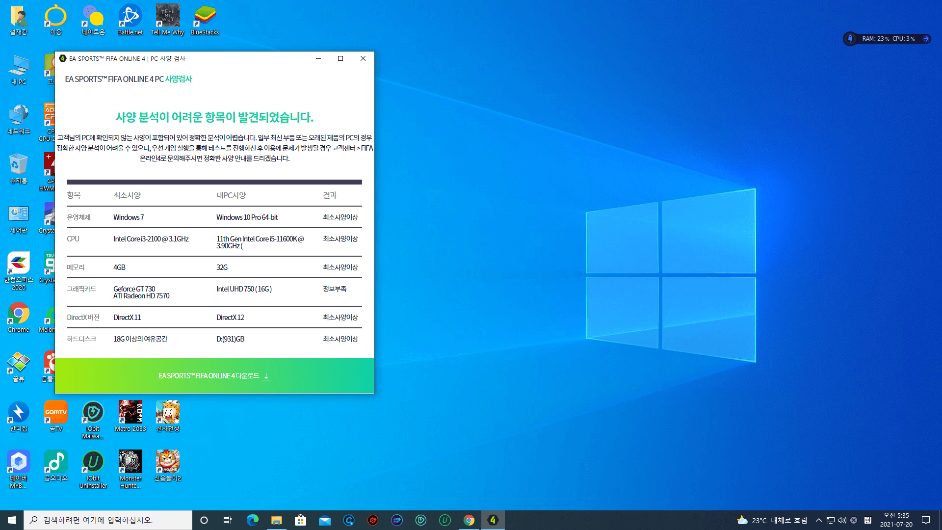Open the 23°C weather widget
Viewport: 942px width, 530px height.
(x=772, y=520)
